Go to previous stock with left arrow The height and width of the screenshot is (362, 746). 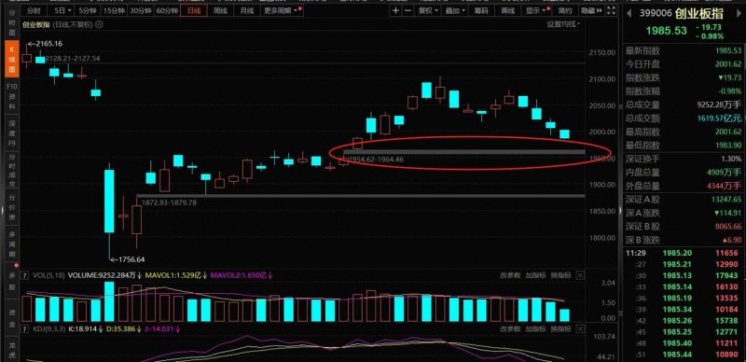[x=629, y=14]
